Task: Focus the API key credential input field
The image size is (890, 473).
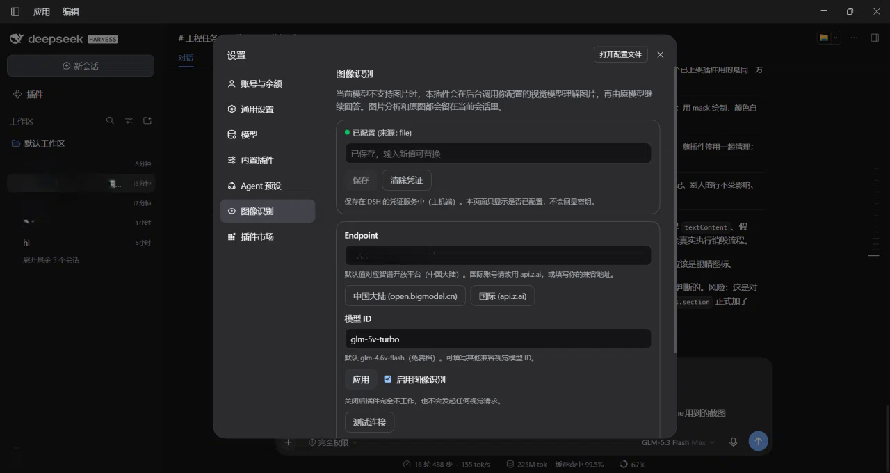Action: 498,153
